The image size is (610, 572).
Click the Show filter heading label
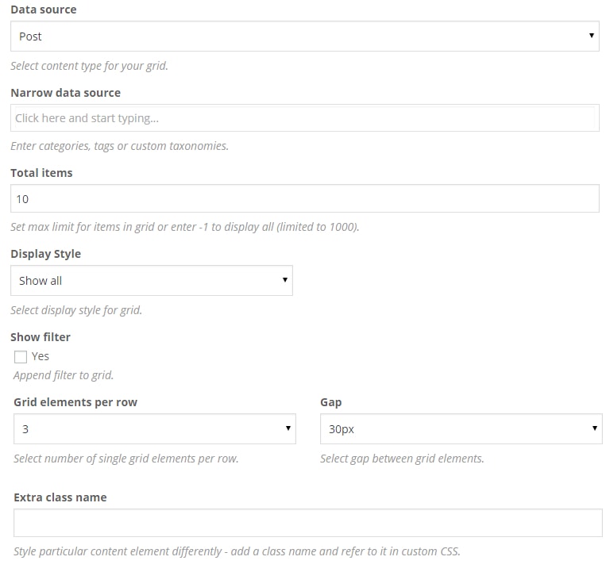pos(41,337)
